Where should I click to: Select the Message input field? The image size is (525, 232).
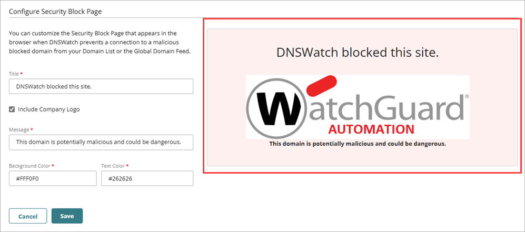(101, 142)
